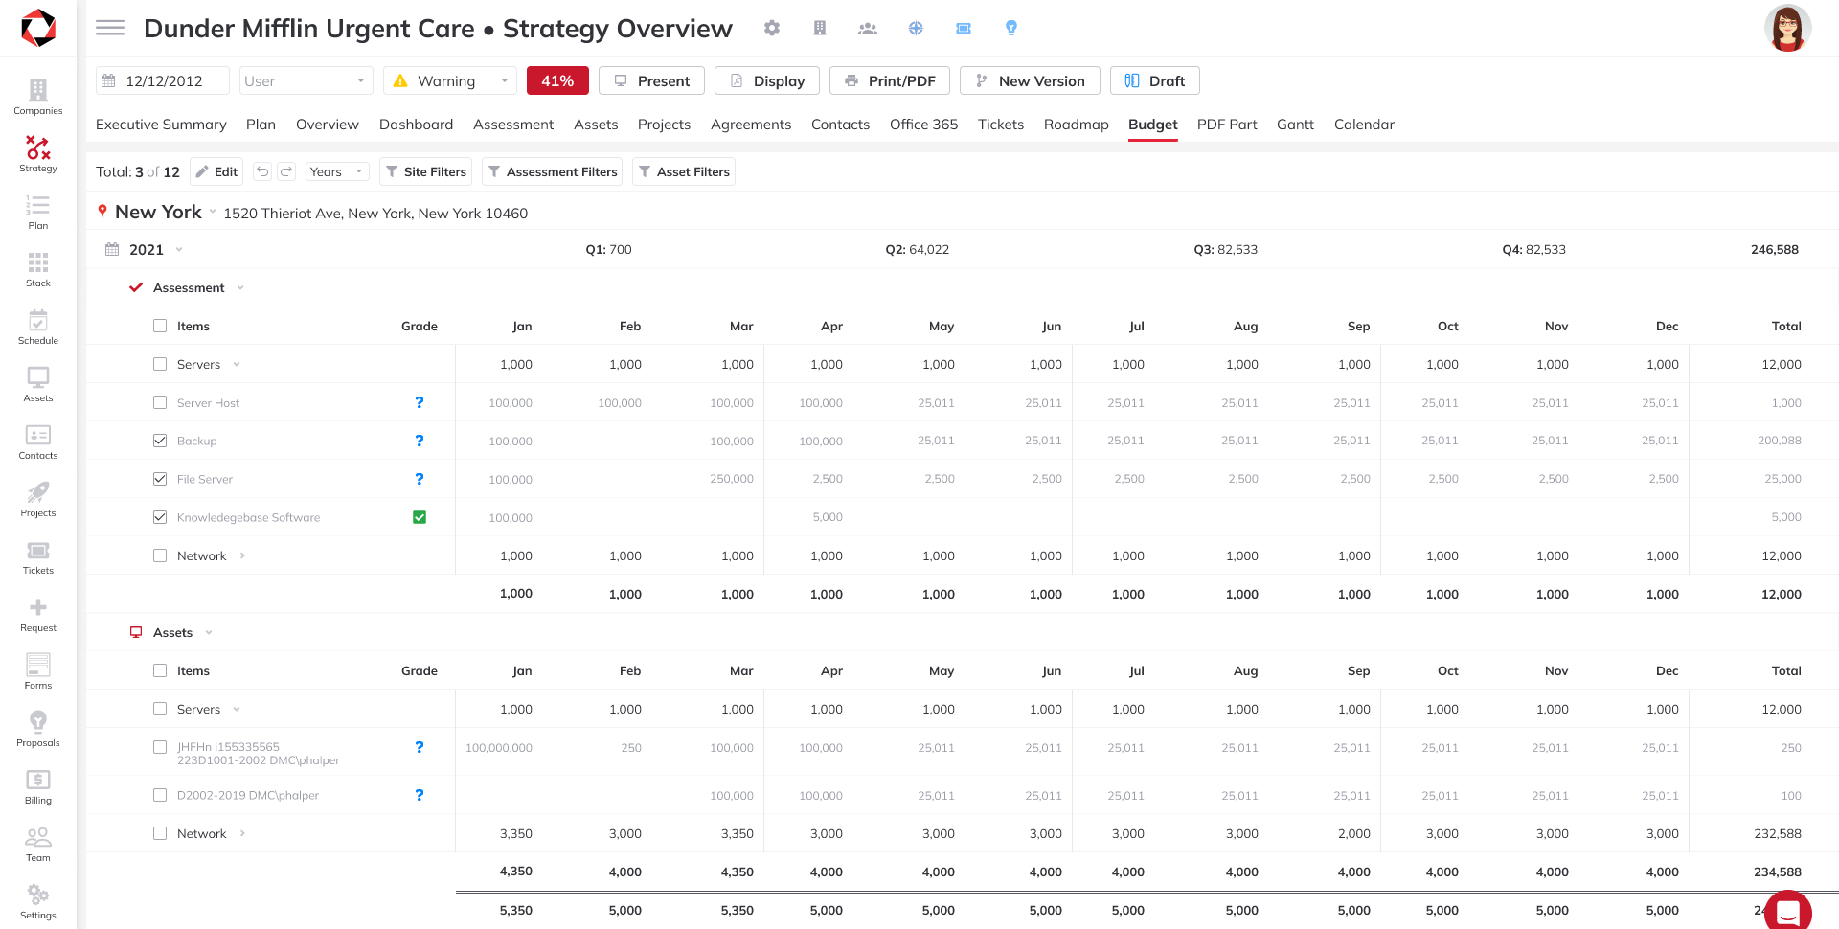The height and width of the screenshot is (929, 1839).
Task: Expand the 2021 year dropdown arrow
Action: (179, 250)
